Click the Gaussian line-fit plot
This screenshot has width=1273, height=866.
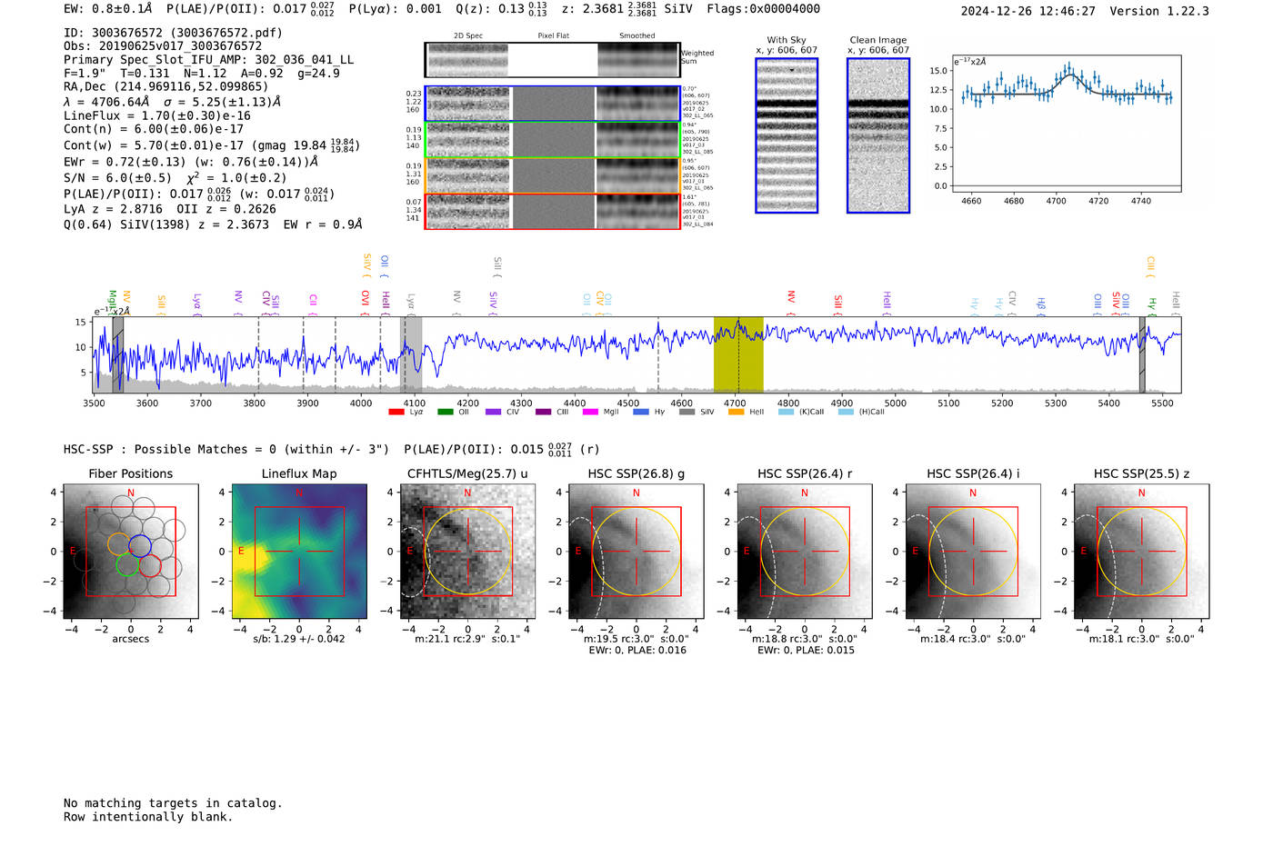[x=1067, y=124]
